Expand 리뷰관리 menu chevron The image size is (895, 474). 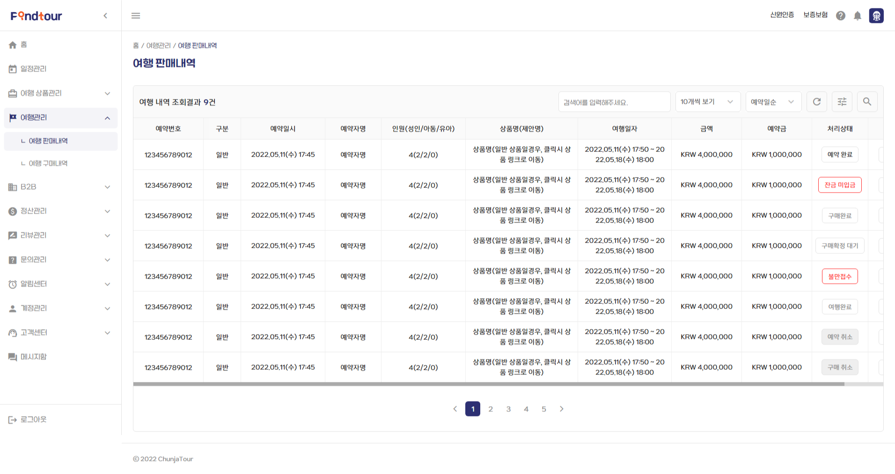107,236
